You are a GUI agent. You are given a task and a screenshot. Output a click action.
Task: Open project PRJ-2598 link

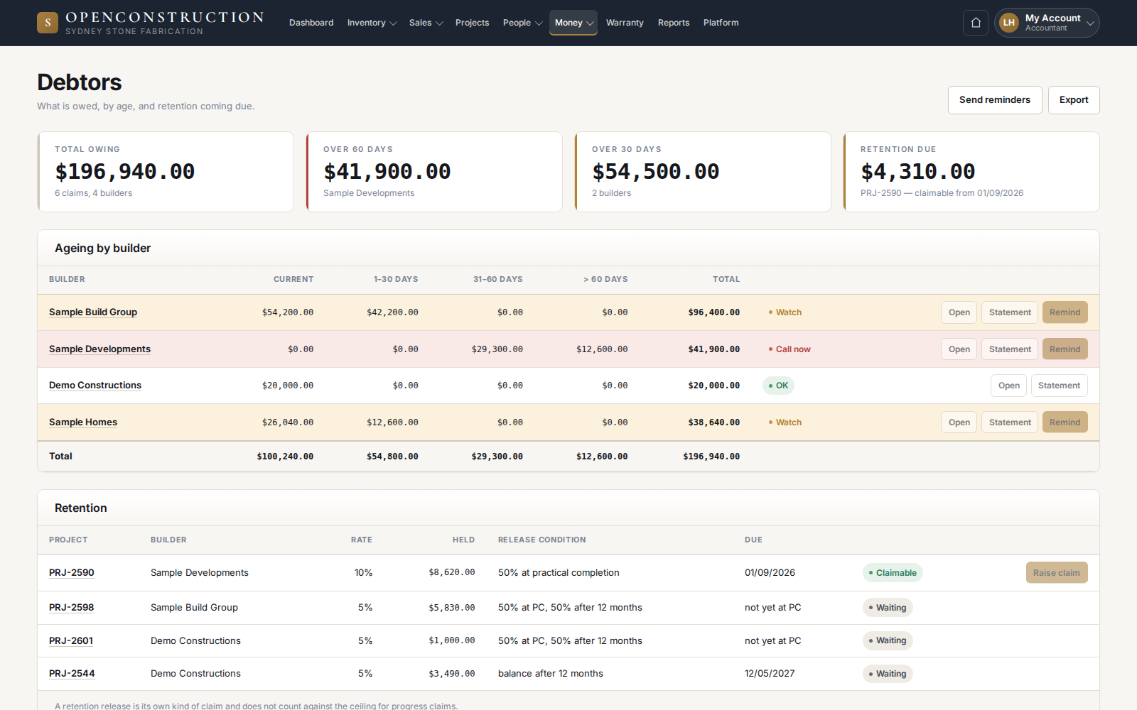click(71, 608)
